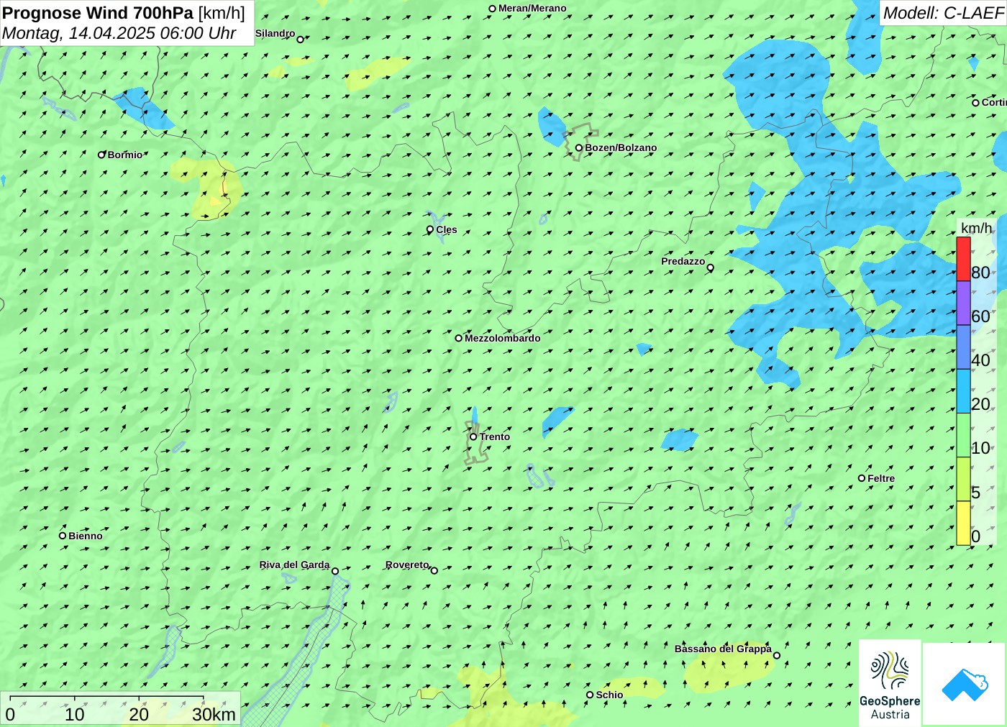Select the Rovereto city marker
The width and height of the screenshot is (1007, 727).
click(x=434, y=570)
